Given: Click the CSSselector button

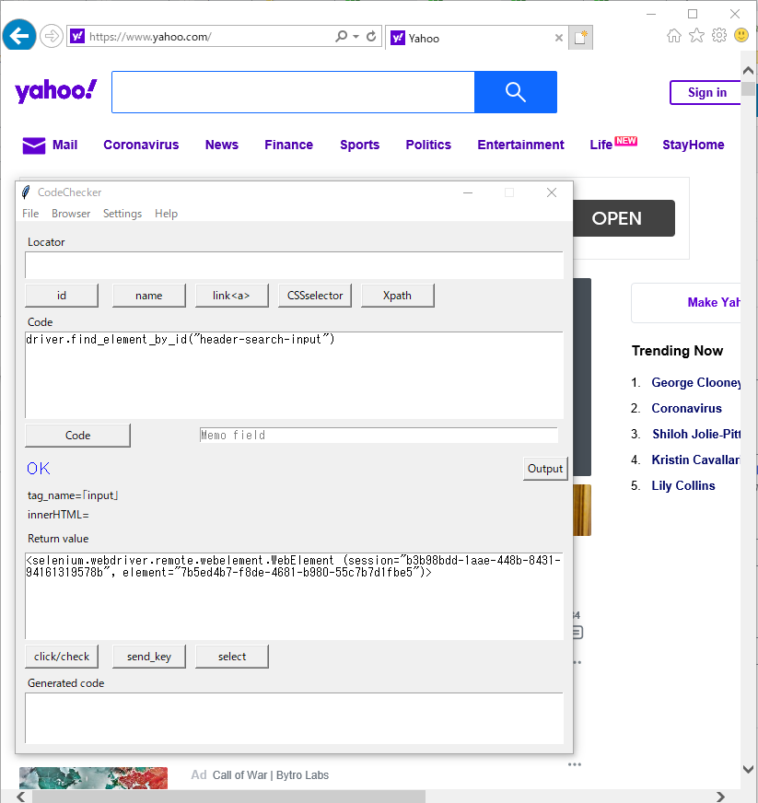Looking at the screenshot, I should pyautogui.click(x=315, y=296).
